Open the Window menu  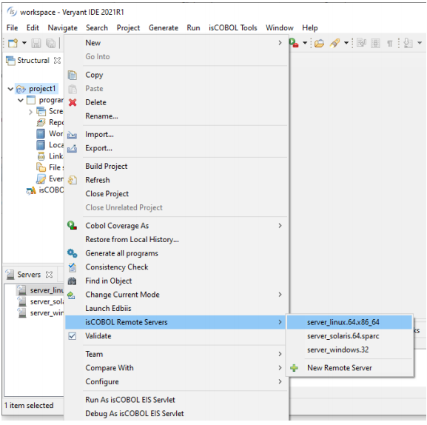coord(280,28)
